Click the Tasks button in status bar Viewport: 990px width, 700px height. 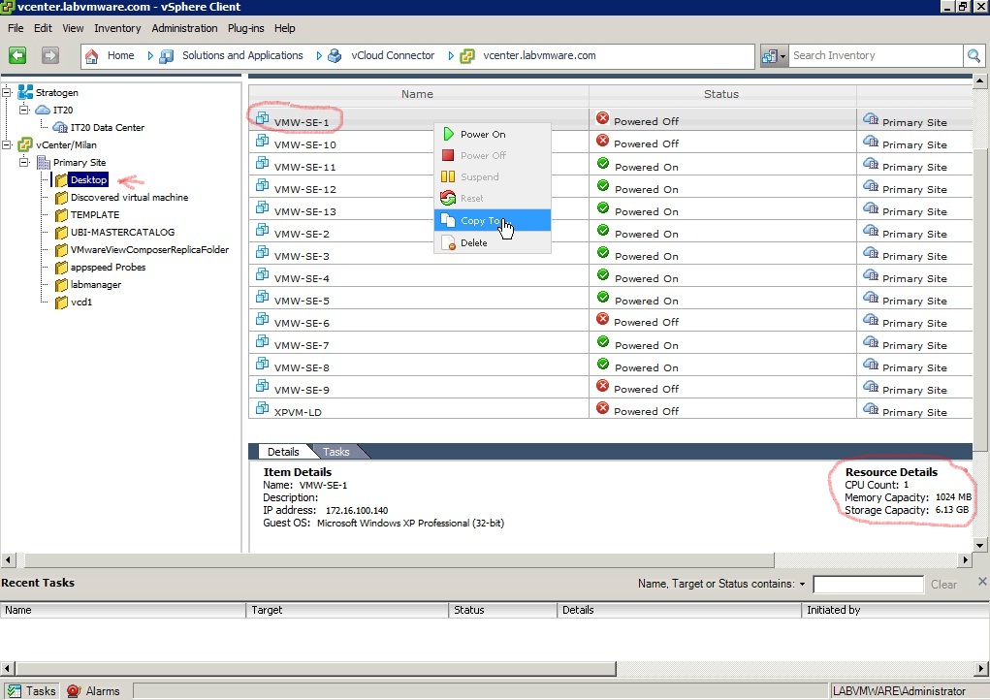[x=32, y=691]
